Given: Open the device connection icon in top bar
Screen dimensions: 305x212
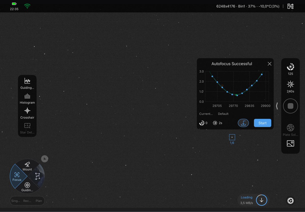Looking at the screenshot, I should (x=291, y=6).
